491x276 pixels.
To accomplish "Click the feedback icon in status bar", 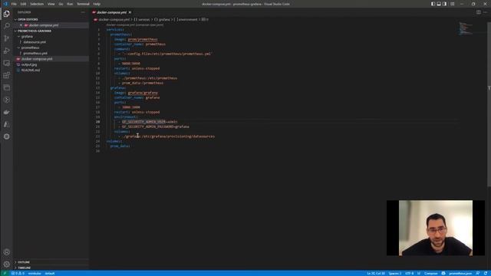I will (477, 274).
